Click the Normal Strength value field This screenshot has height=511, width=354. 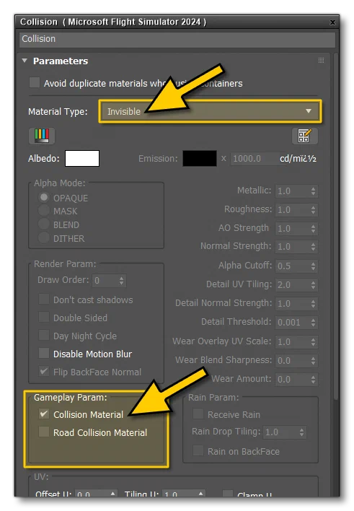292,246
